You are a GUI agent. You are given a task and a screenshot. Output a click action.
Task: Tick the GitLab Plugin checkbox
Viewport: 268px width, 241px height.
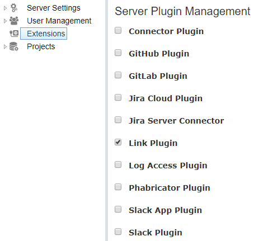coord(118,75)
